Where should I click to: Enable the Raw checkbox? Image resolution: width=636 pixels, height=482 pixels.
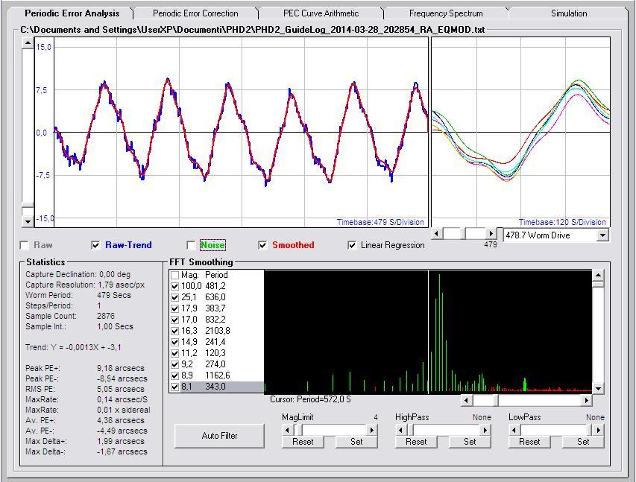(x=25, y=245)
